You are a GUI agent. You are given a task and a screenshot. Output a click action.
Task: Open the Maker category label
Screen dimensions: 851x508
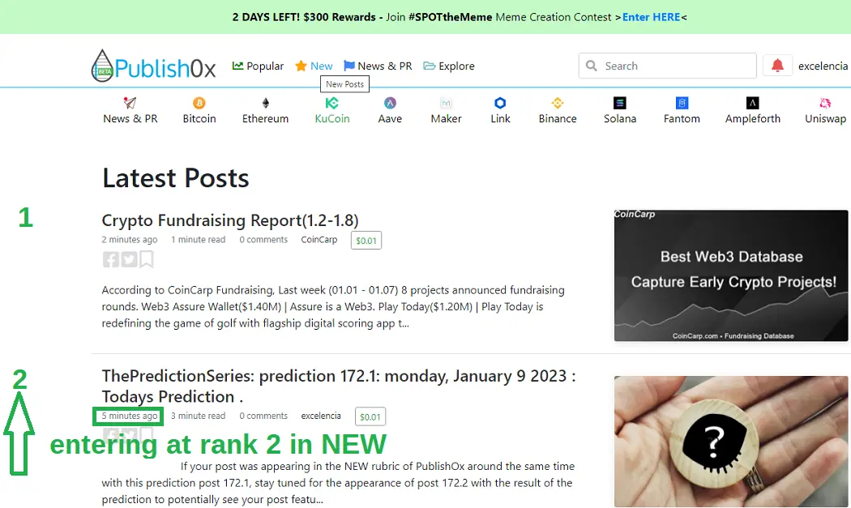446,118
